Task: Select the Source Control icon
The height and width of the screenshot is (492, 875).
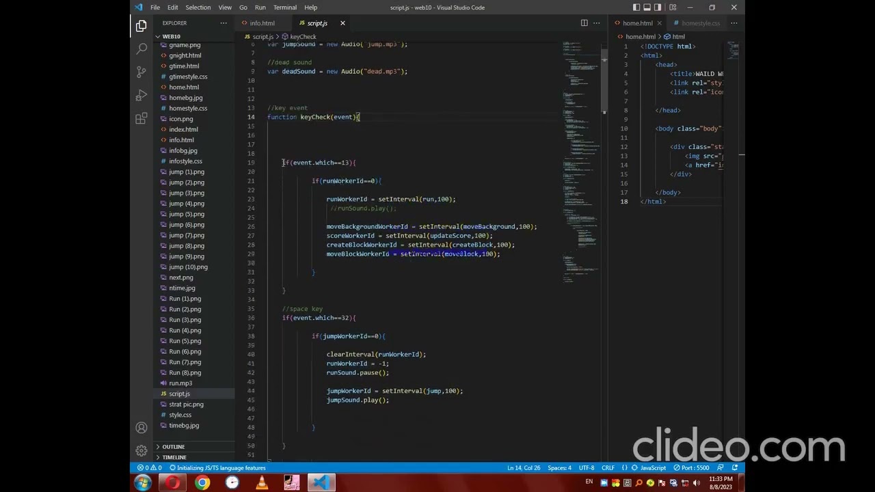Action: 141,71
